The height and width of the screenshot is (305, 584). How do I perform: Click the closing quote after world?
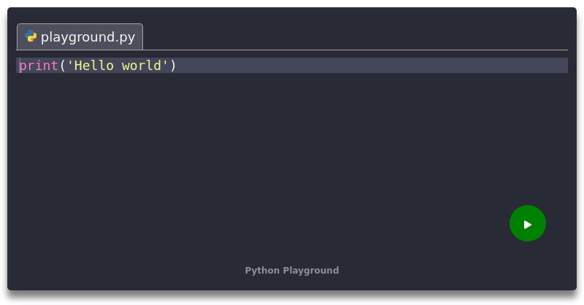(166, 66)
